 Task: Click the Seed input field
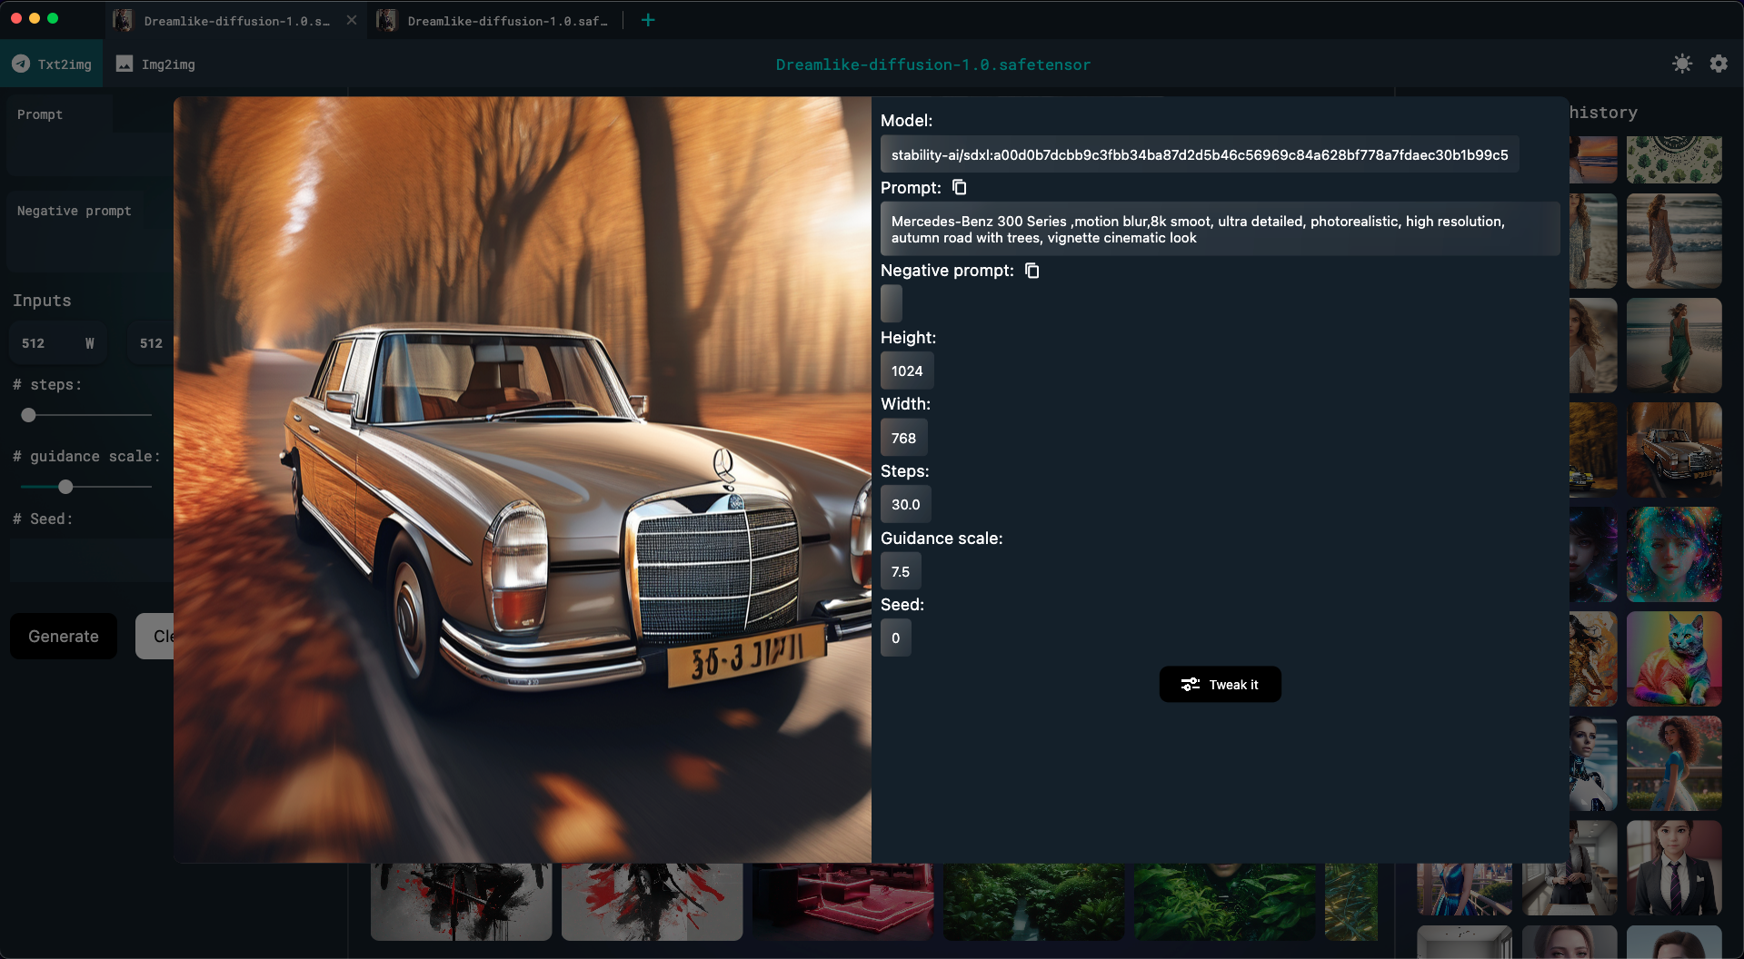92,560
